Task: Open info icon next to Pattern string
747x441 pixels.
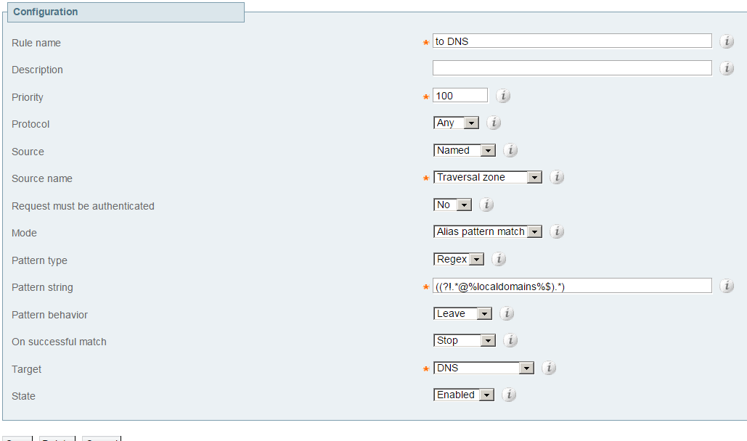Action: tap(727, 286)
